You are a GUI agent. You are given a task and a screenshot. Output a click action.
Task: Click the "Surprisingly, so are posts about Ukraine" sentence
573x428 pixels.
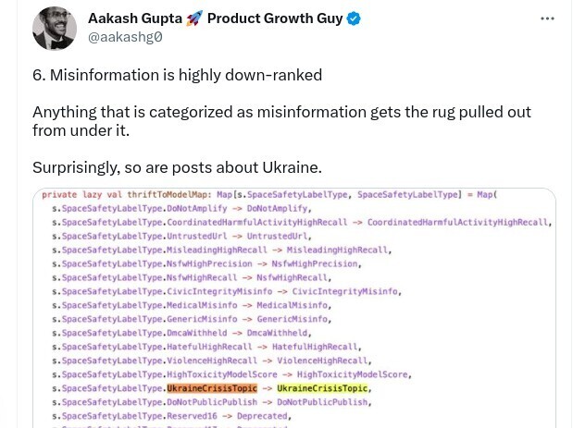[177, 167]
